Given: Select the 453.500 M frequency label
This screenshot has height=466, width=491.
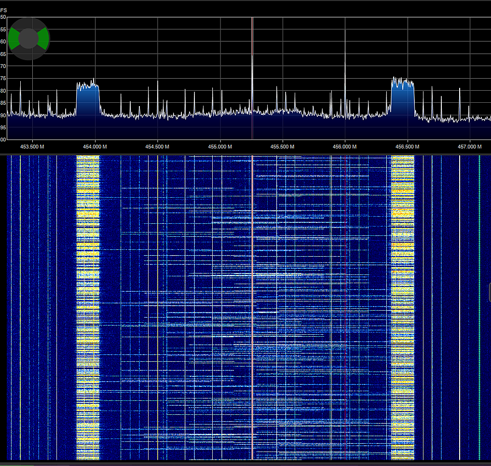Looking at the screenshot, I should (32, 147).
